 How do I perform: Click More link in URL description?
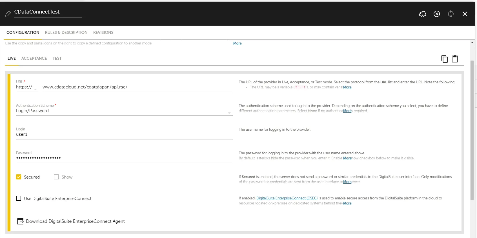click(x=347, y=87)
